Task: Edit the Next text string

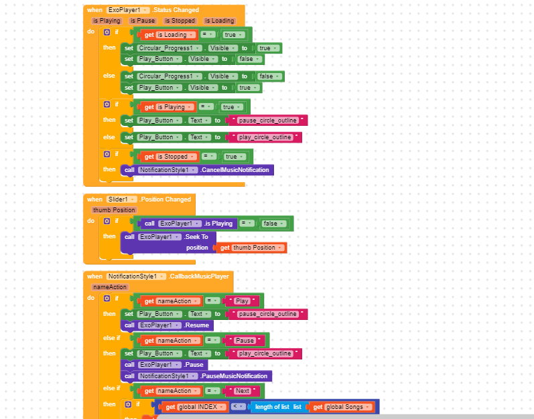Action: [x=243, y=391]
